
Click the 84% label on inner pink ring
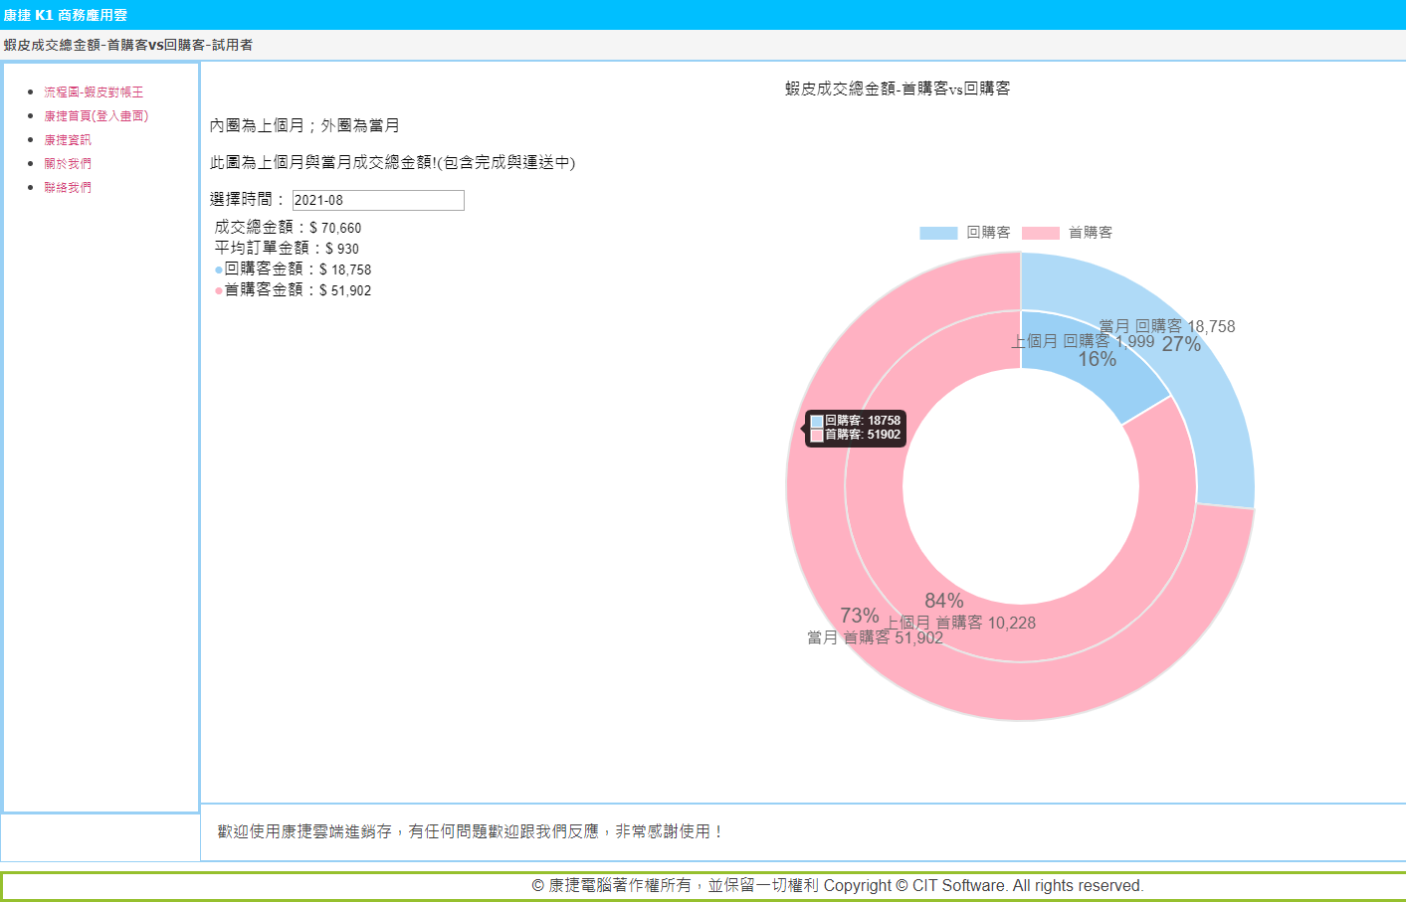click(943, 601)
